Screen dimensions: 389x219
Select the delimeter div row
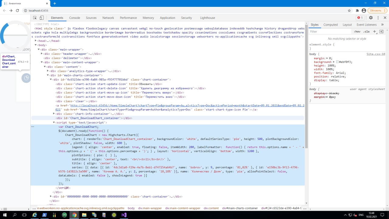click(x=168, y=58)
